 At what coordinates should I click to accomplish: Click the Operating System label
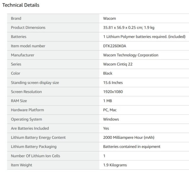[x=26, y=119]
